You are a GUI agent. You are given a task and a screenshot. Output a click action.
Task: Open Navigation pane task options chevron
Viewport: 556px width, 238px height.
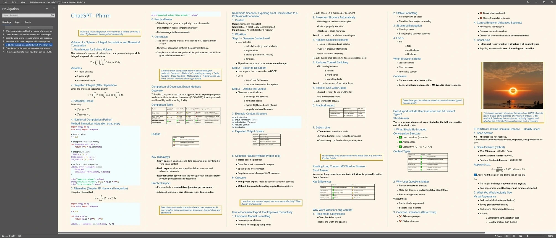[47, 9]
